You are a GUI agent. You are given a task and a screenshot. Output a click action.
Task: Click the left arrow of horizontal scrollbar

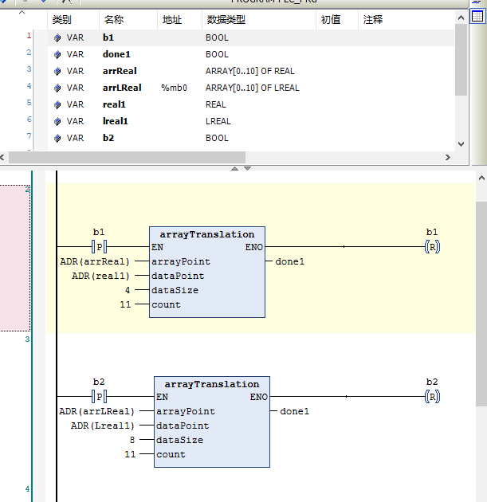(x=2, y=158)
